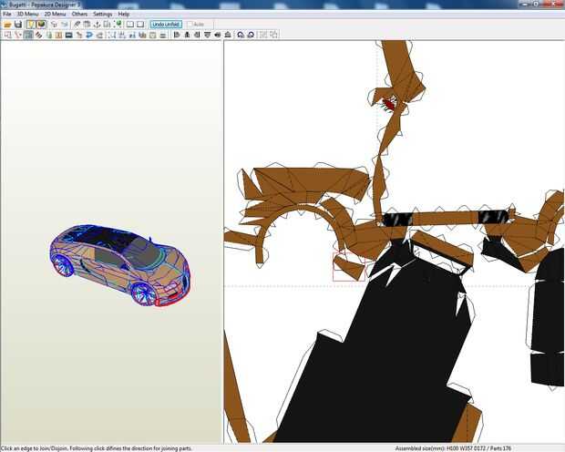Screen dimensions: 565x452
Task: Click the green sphere toolbar icon
Action: [118, 25]
